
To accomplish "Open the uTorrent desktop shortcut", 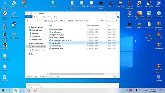I will pos(159,14).
